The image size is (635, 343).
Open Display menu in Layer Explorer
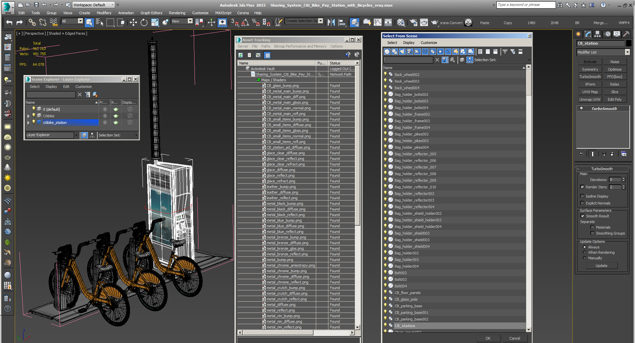(x=51, y=87)
